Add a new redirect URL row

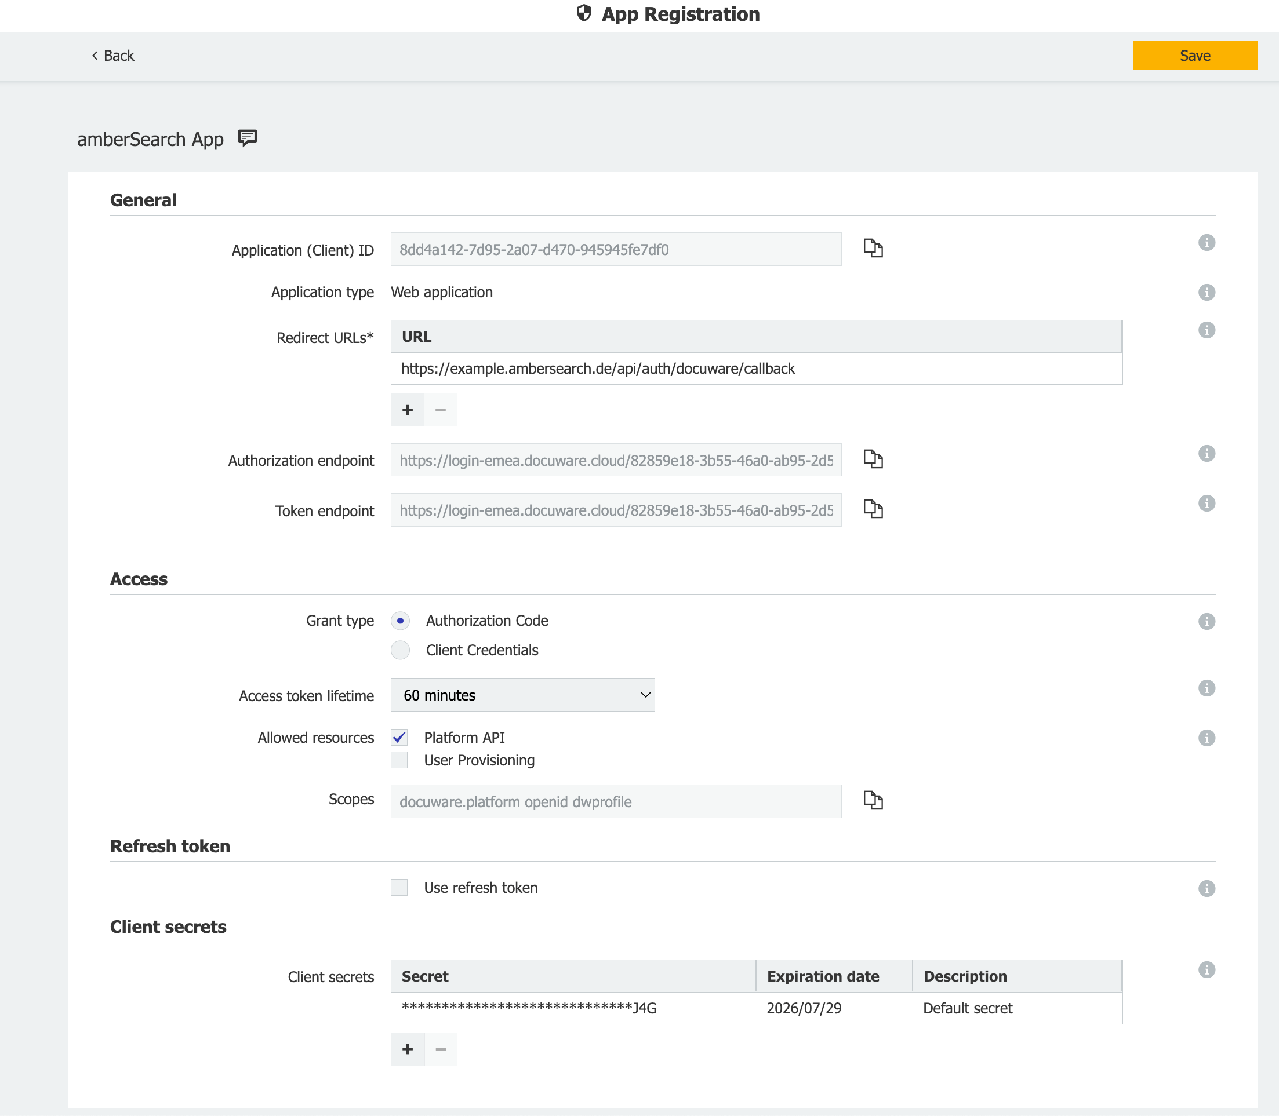coord(408,410)
